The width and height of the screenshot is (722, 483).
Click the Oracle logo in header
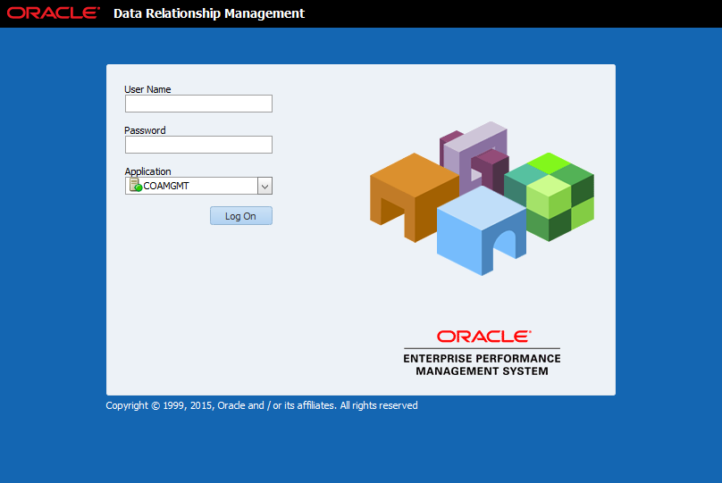coord(53,12)
